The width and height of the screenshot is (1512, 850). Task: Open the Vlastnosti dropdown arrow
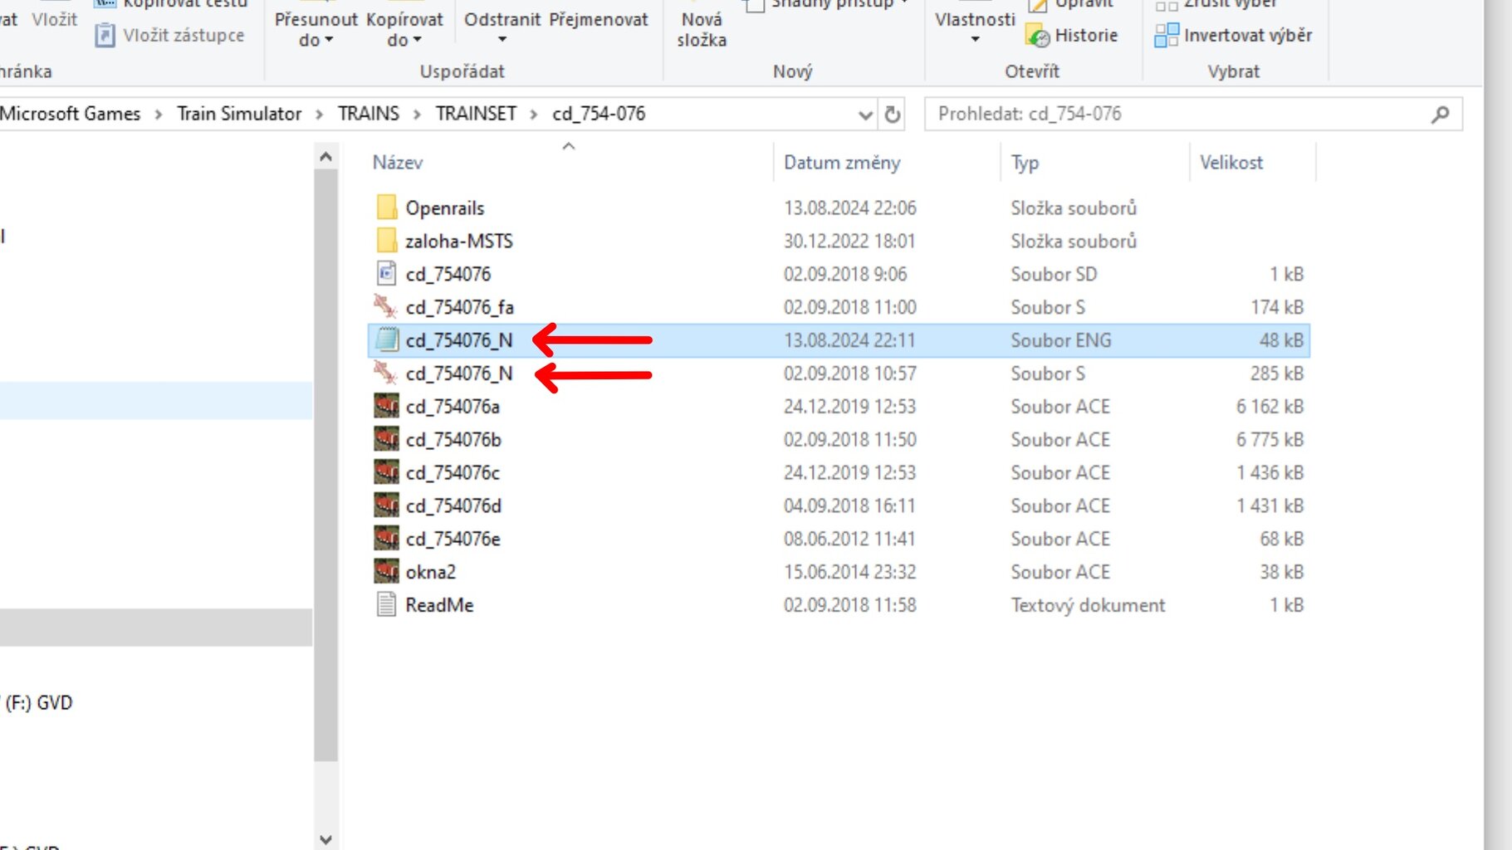(975, 40)
